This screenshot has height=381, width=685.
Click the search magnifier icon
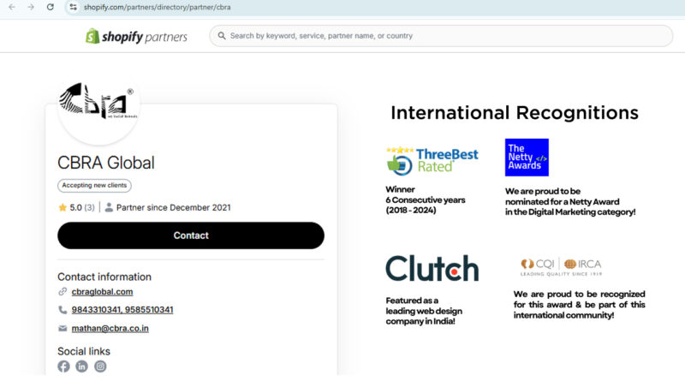coord(222,36)
